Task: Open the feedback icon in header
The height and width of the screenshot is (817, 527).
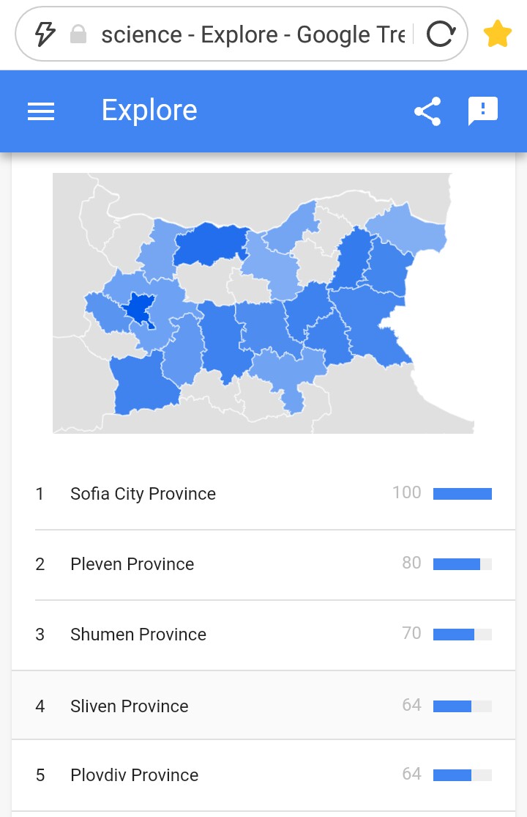Action: coord(483,111)
